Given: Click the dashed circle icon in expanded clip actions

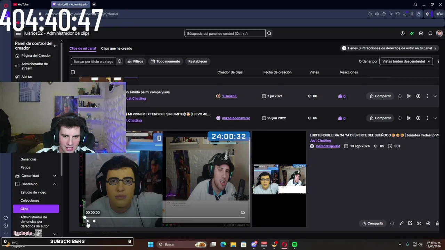Looking at the screenshot, I should pos(392,224).
